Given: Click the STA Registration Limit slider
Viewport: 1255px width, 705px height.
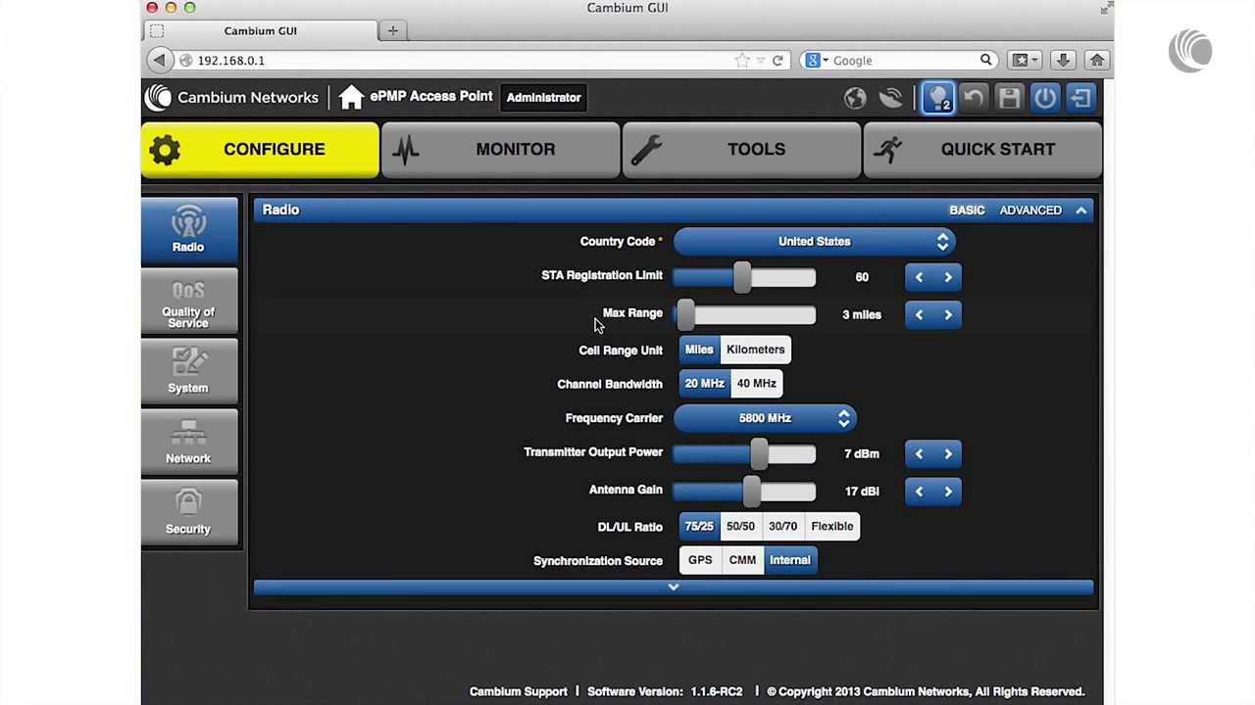Looking at the screenshot, I should tap(745, 277).
